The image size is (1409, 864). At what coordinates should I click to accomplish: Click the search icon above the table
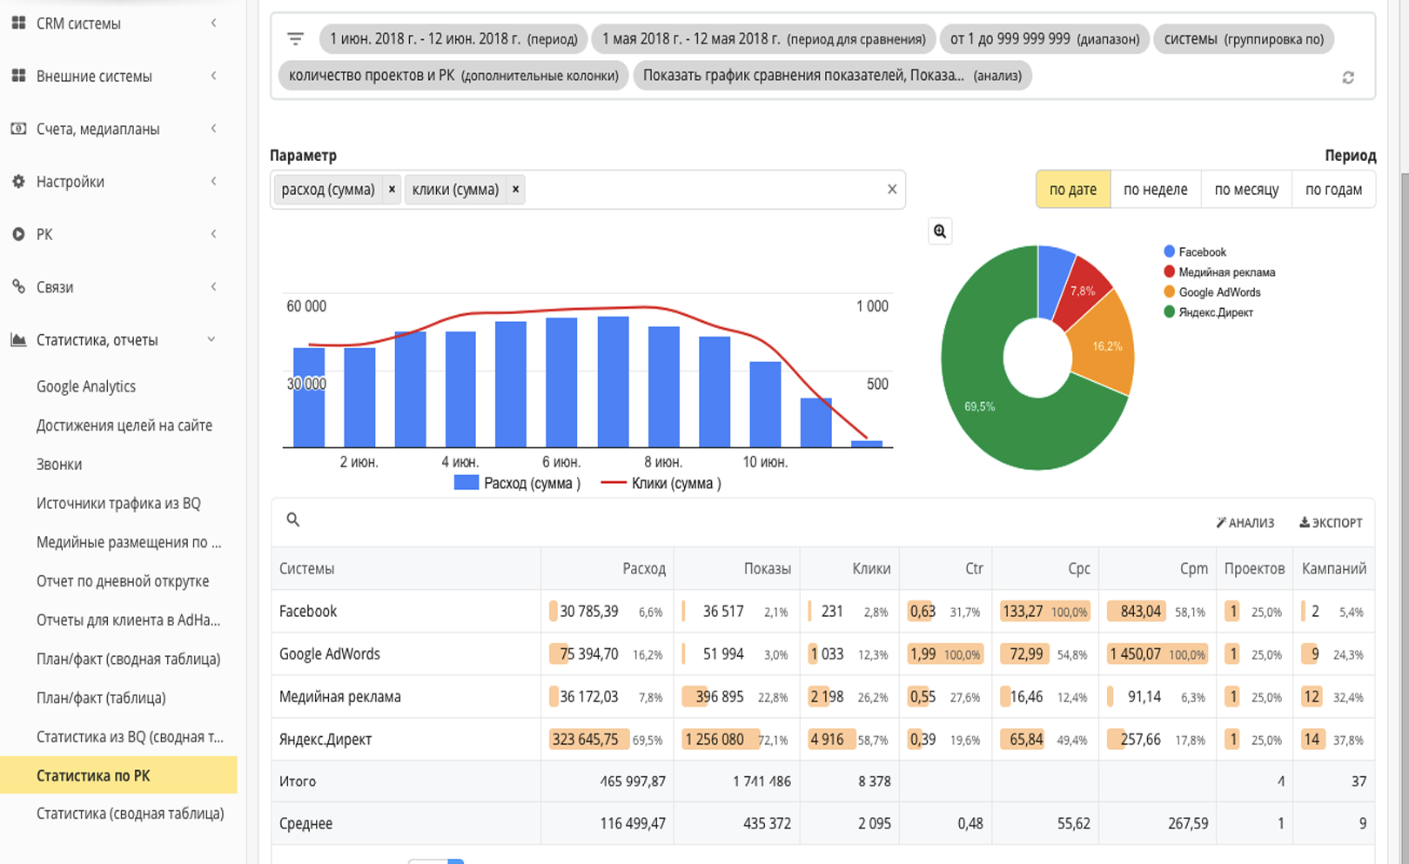click(x=293, y=519)
